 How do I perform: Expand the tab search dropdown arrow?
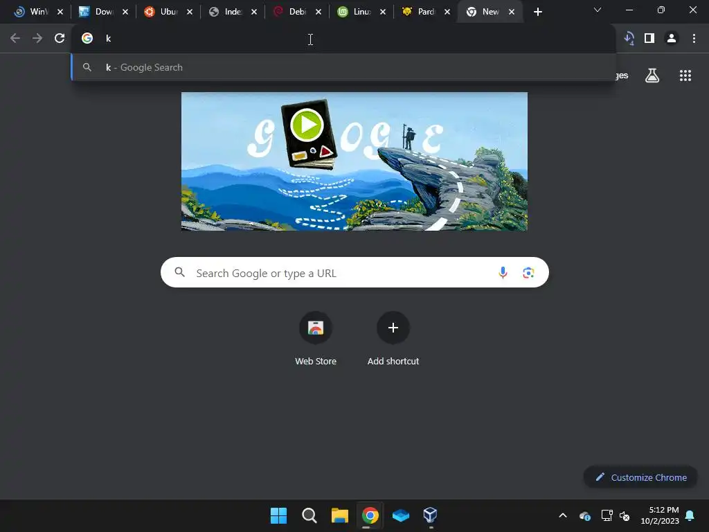click(598, 10)
